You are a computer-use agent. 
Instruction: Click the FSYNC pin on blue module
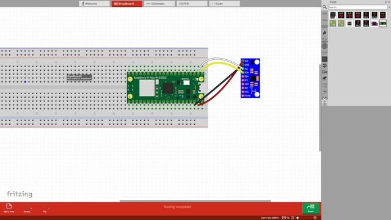tap(243, 95)
